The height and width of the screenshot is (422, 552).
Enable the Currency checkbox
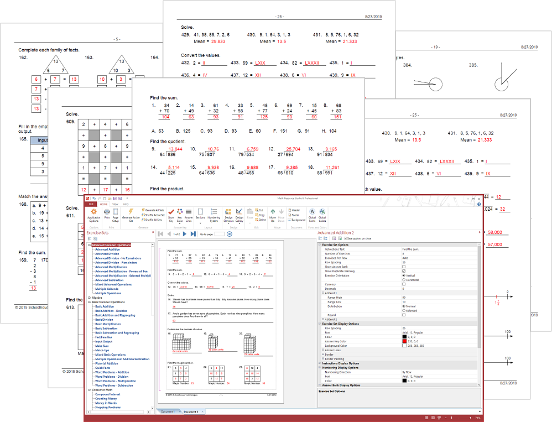click(x=403, y=284)
